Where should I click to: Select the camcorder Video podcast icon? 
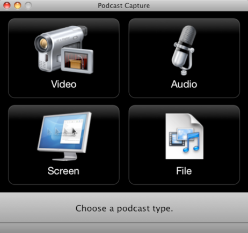(64, 50)
